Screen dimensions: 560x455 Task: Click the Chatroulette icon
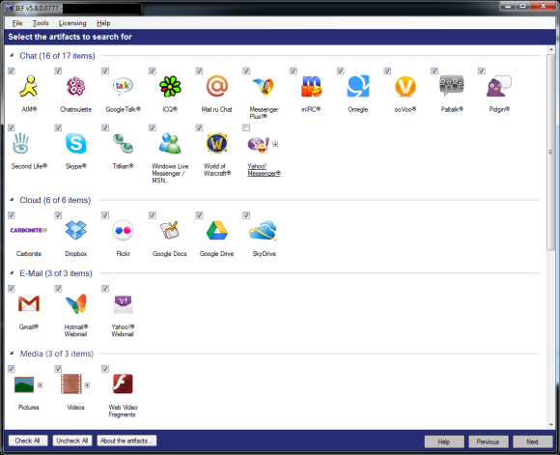(x=75, y=86)
